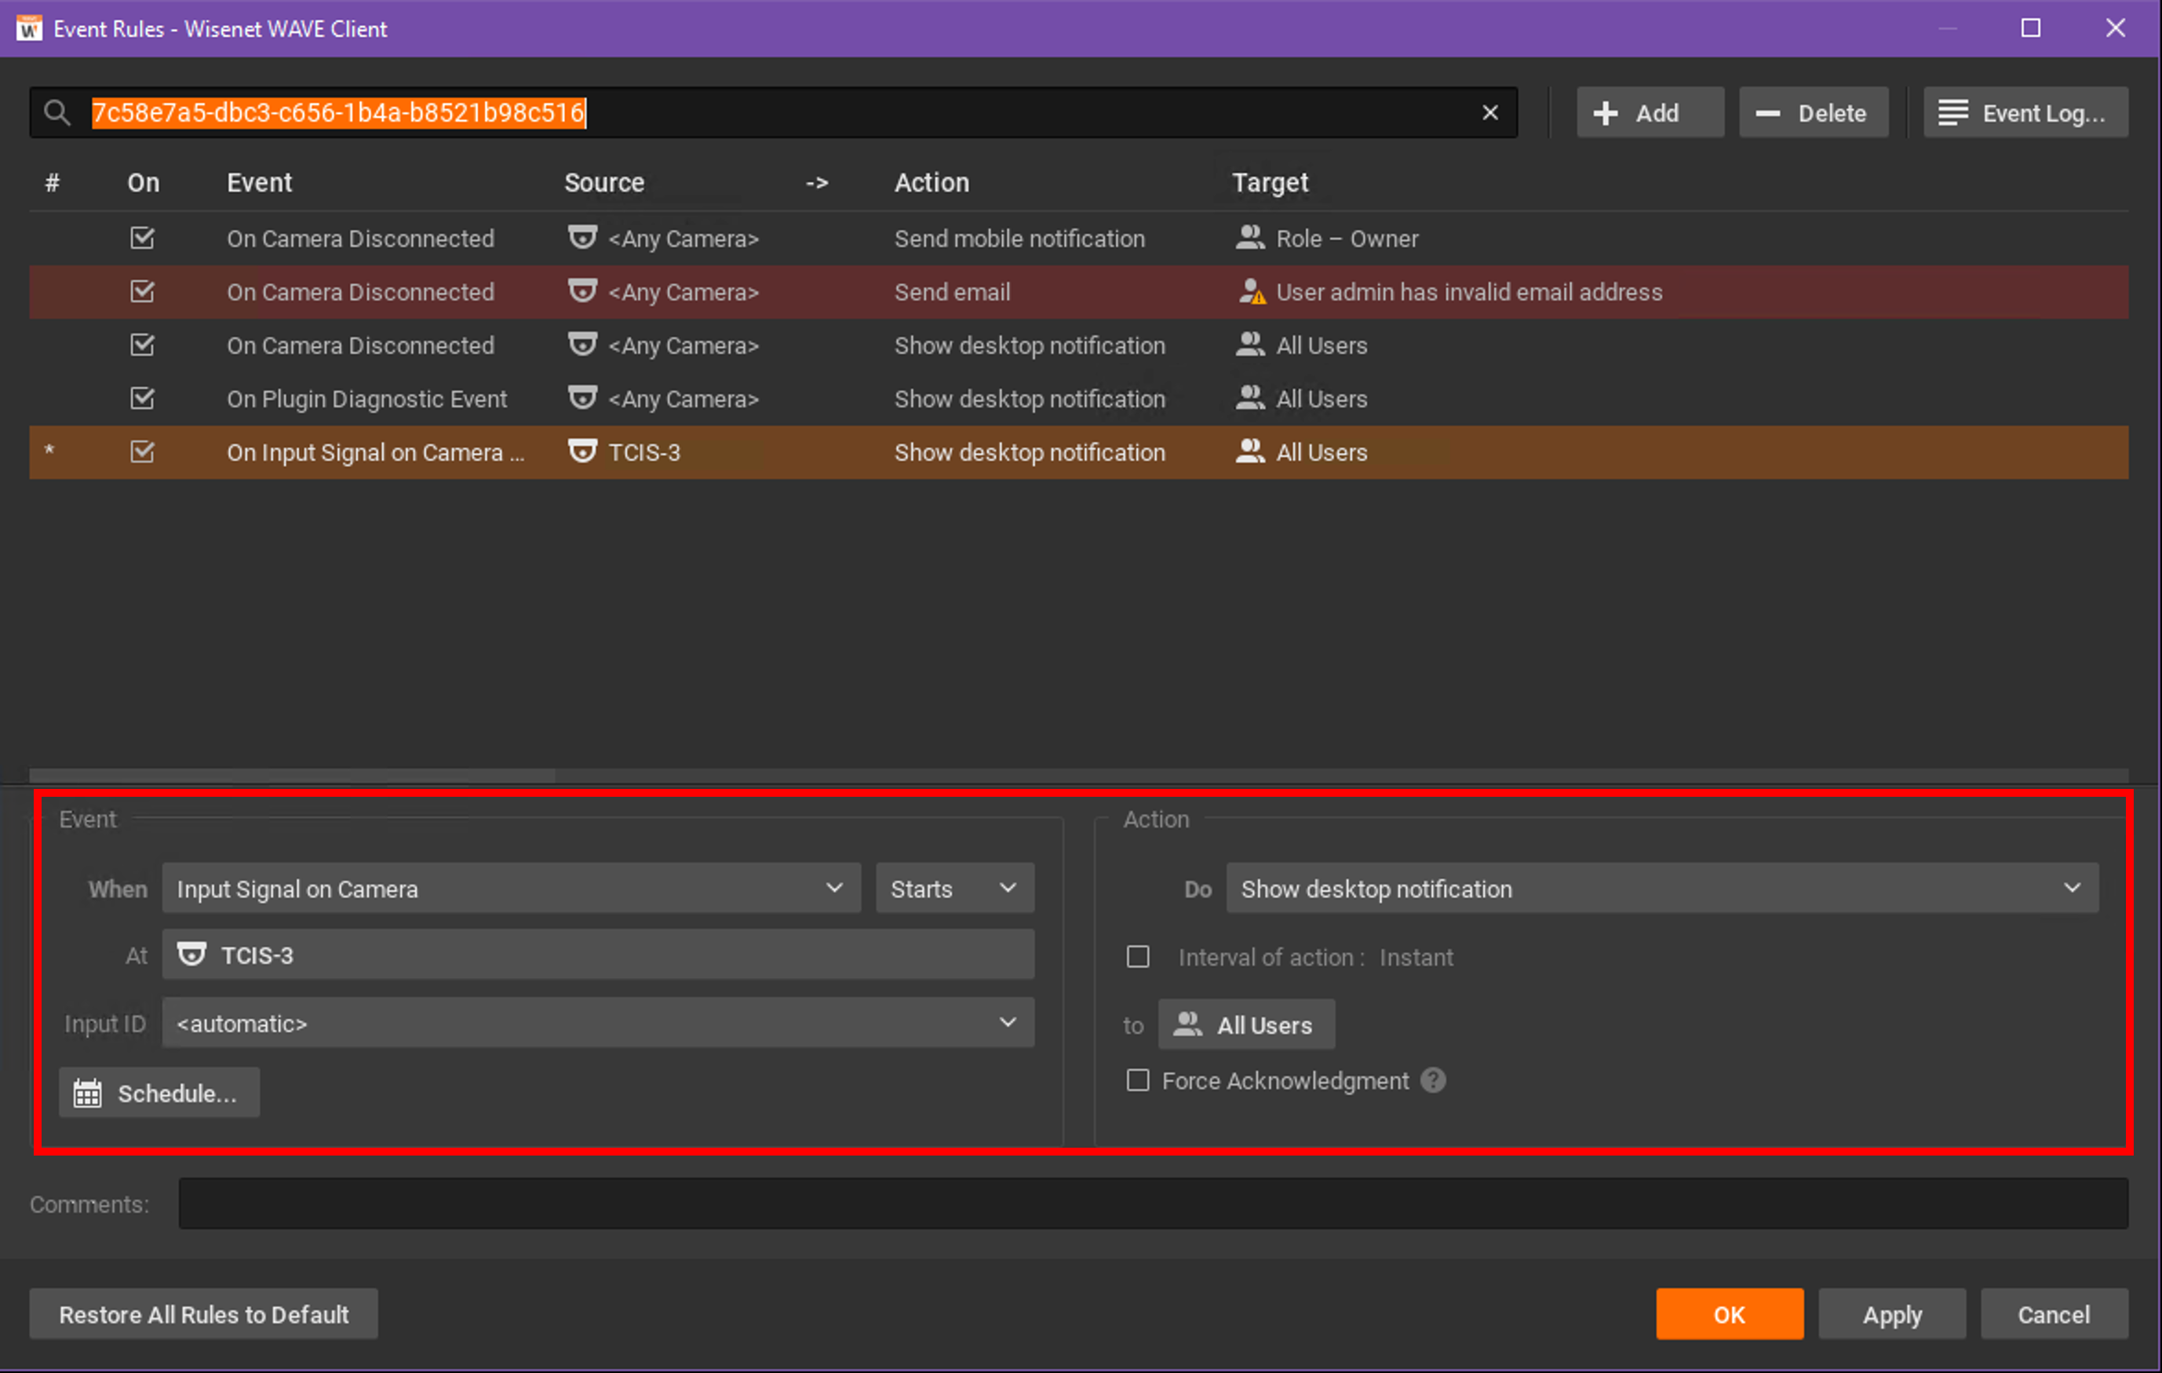Viewport: 2162px width, 1373px height.
Task: Open Event Log with list icon button
Action: [2025, 113]
